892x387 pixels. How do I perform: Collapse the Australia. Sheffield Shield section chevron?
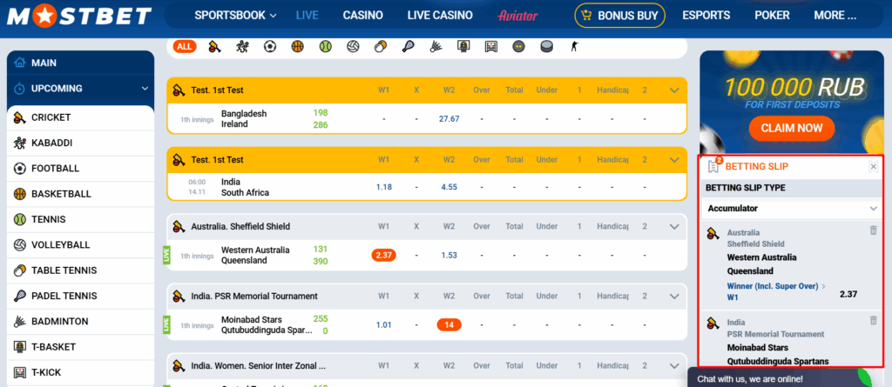click(675, 226)
